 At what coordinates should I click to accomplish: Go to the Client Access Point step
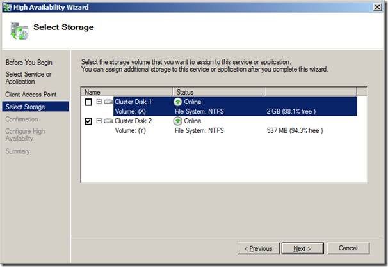point(31,95)
